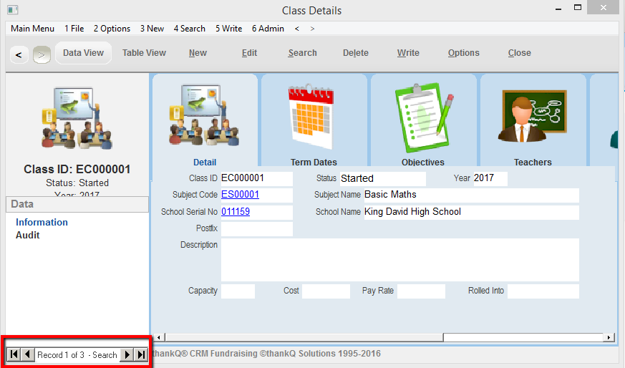The image size is (625, 368).
Task: Click the back arrow toolbar button
Action: (x=19, y=54)
